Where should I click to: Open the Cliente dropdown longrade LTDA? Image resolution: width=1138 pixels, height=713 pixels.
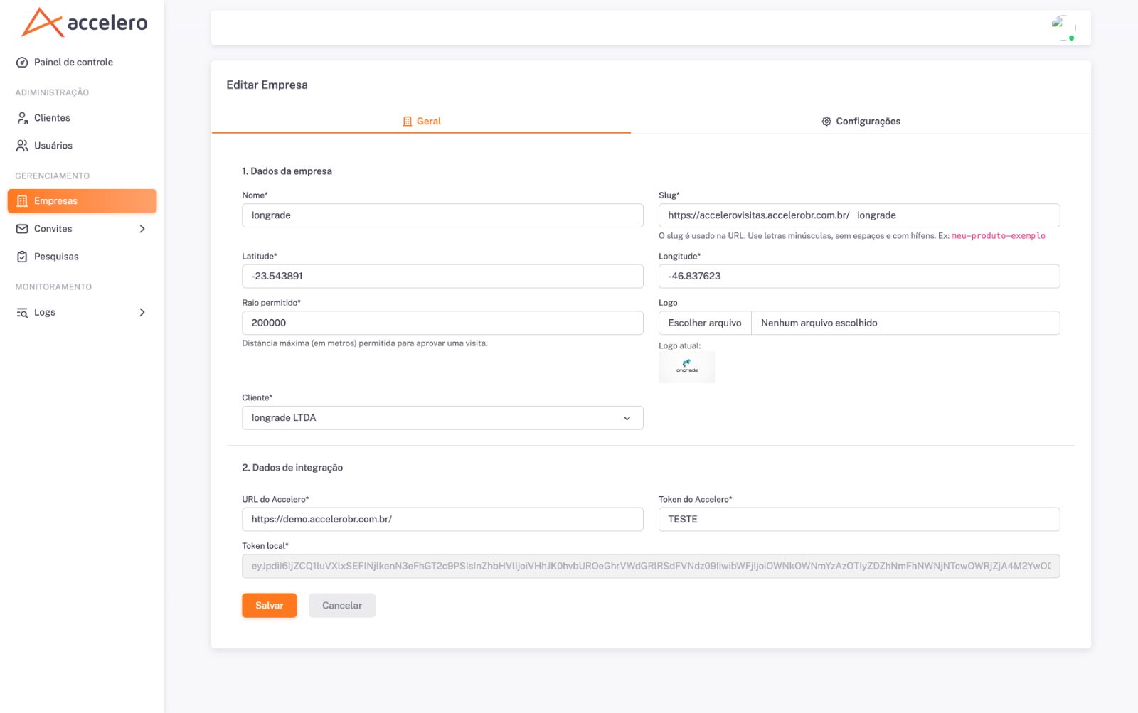442,418
